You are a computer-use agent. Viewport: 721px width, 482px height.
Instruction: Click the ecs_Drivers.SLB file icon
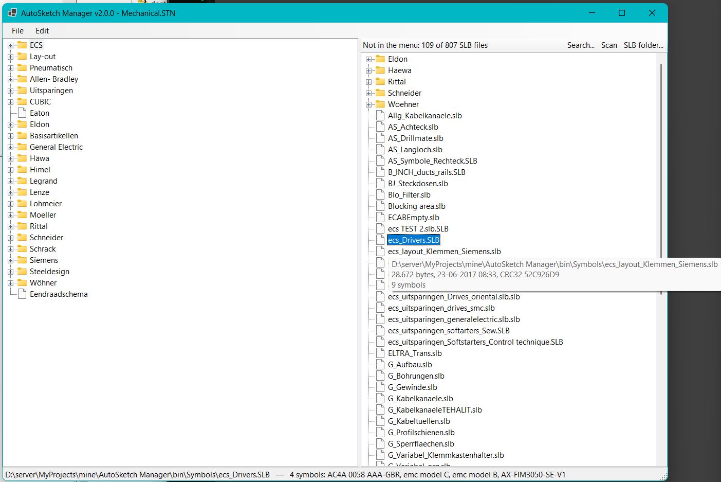click(380, 240)
